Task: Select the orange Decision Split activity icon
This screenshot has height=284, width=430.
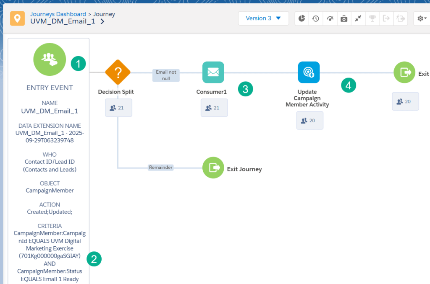Action: 118,72
